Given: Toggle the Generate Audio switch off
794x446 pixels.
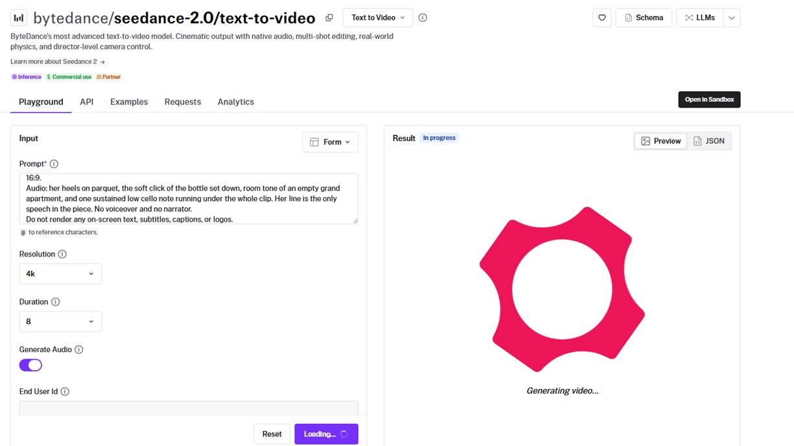Looking at the screenshot, I should point(30,365).
